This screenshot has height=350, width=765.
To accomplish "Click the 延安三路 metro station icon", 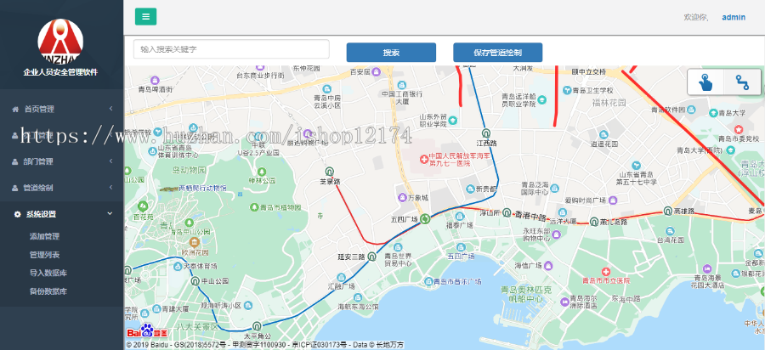I will (x=371, y=256).
